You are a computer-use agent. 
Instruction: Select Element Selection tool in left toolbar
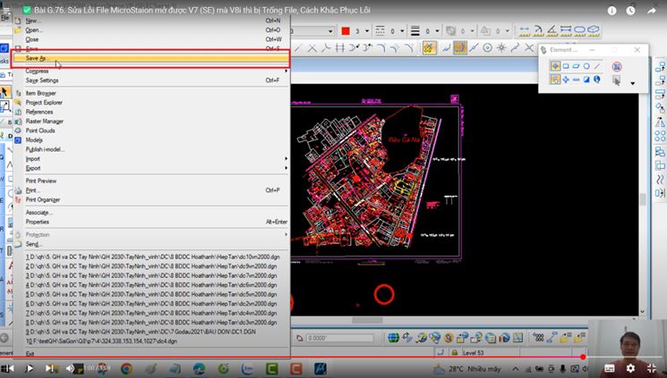tap(5, 92)
